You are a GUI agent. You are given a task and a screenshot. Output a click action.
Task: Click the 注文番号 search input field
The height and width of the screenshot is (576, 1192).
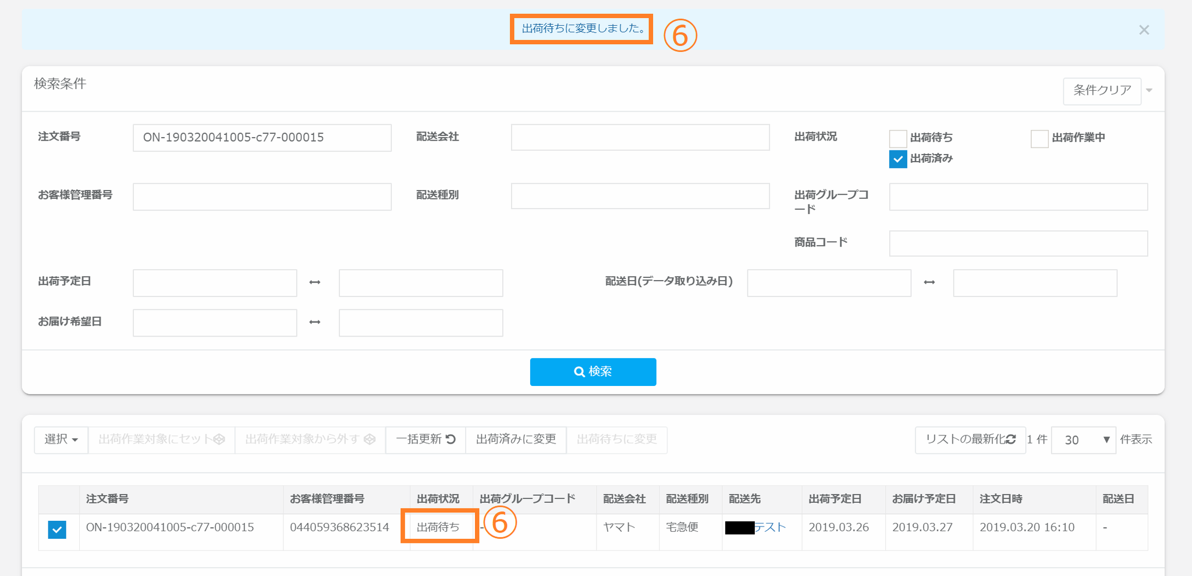[262, 138]
